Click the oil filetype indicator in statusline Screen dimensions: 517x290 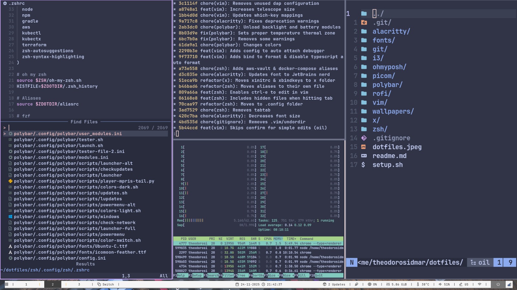480,262
